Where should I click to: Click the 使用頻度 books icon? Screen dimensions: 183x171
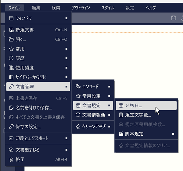pyautogui.click(x=11, y=68)
